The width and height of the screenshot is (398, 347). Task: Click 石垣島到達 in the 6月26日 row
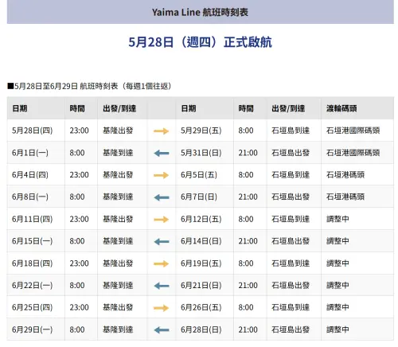click(291, 307)
